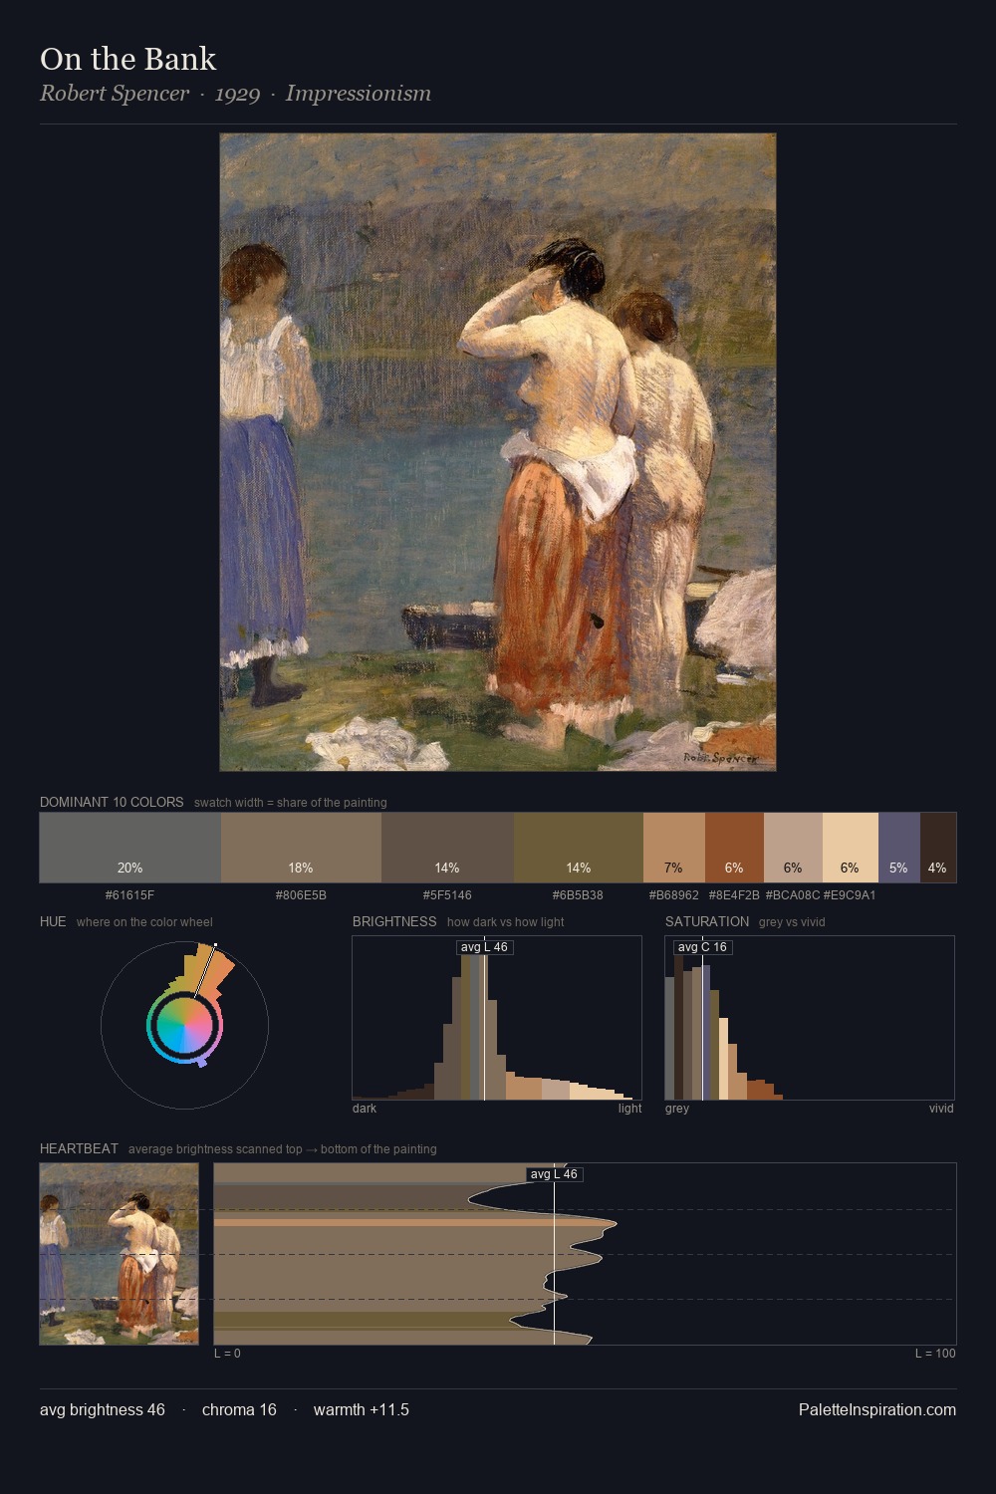Click the brightness histogram chart
The height and width of the screenshot is (1494, 996).
pyautogui.click(x=497, y=1018)
